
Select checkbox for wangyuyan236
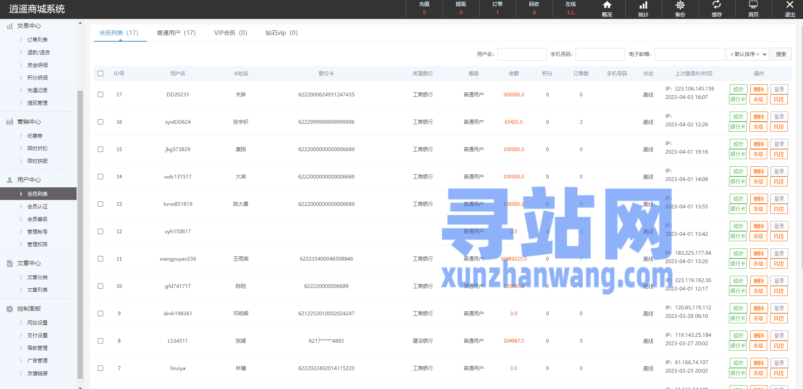pyautogui.click(x=100, y=258)
